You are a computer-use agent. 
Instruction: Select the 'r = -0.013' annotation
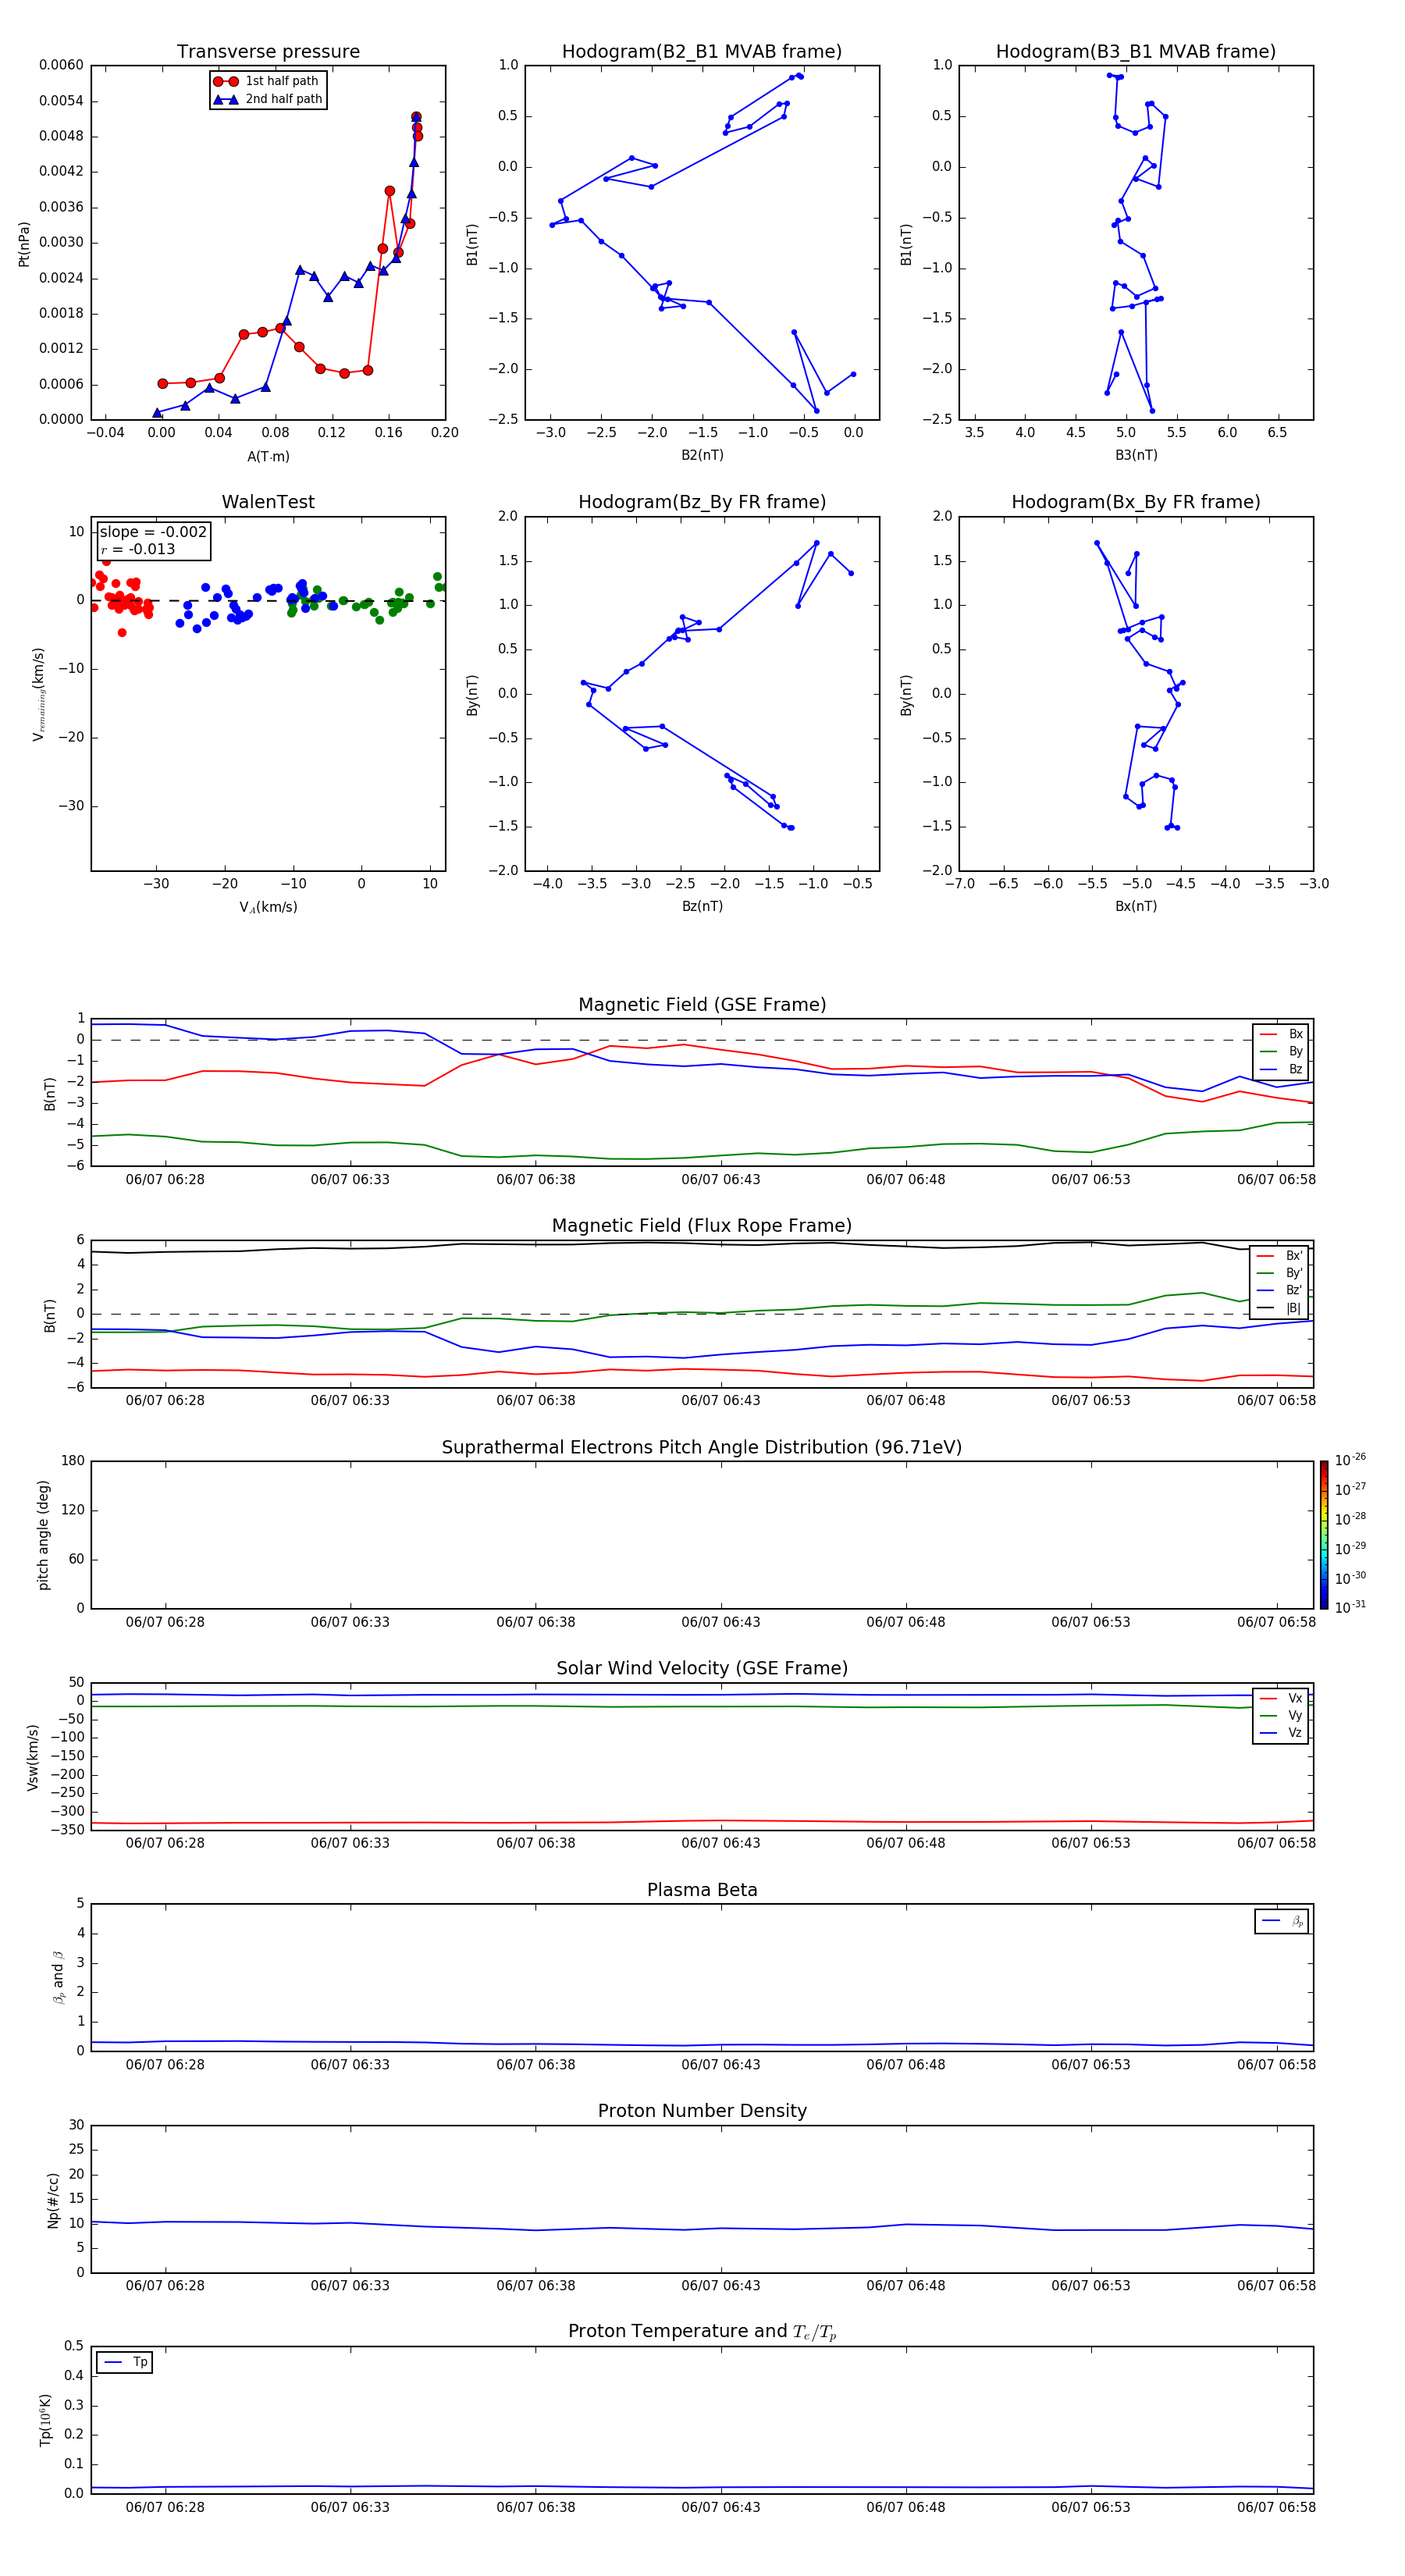pos(138,549)
